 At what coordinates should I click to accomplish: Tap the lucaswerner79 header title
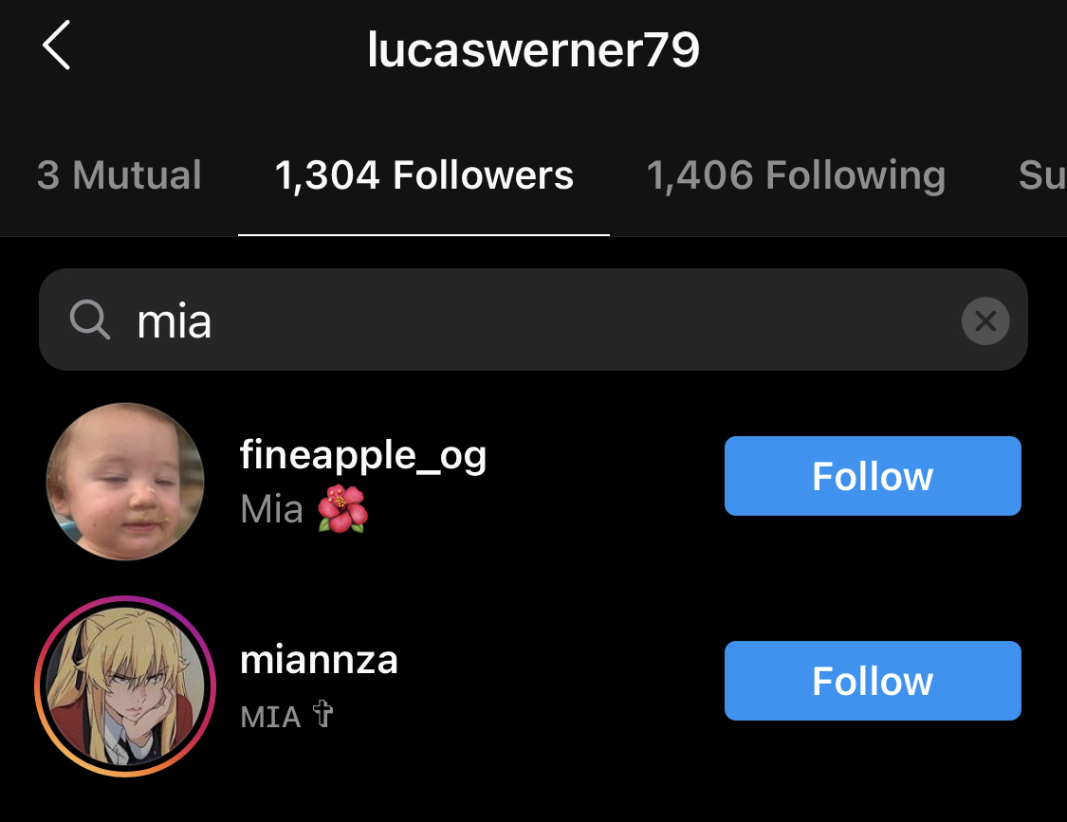[533, 49]
